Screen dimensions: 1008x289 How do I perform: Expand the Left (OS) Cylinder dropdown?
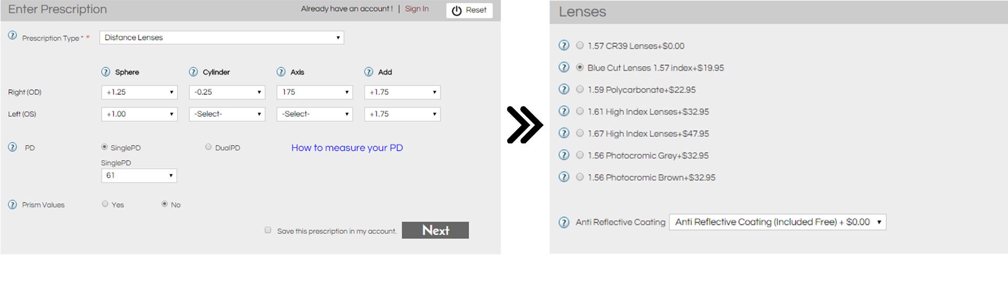click(x=227, y=114)
